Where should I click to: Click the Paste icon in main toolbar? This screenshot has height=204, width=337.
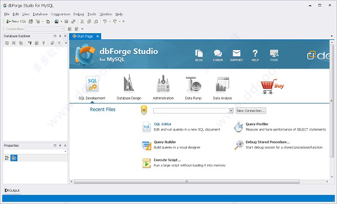click(96, 21)
